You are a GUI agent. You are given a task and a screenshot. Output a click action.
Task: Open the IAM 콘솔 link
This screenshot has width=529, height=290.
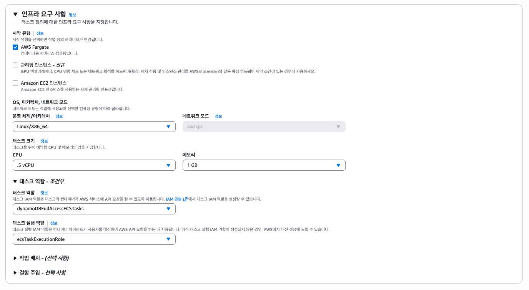pyautogui.click(x=174, y=199)
